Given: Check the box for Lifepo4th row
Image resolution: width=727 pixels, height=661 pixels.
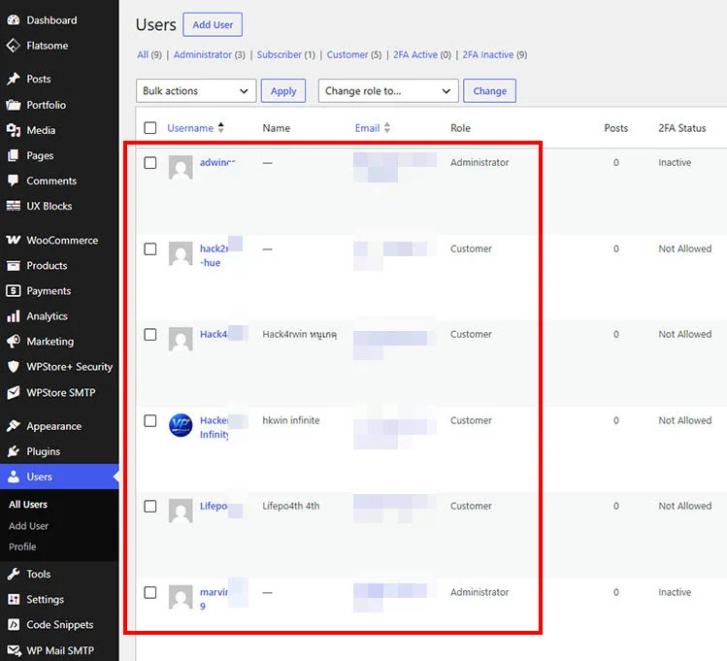Looking at the screenshot, I should pos(150,506).
